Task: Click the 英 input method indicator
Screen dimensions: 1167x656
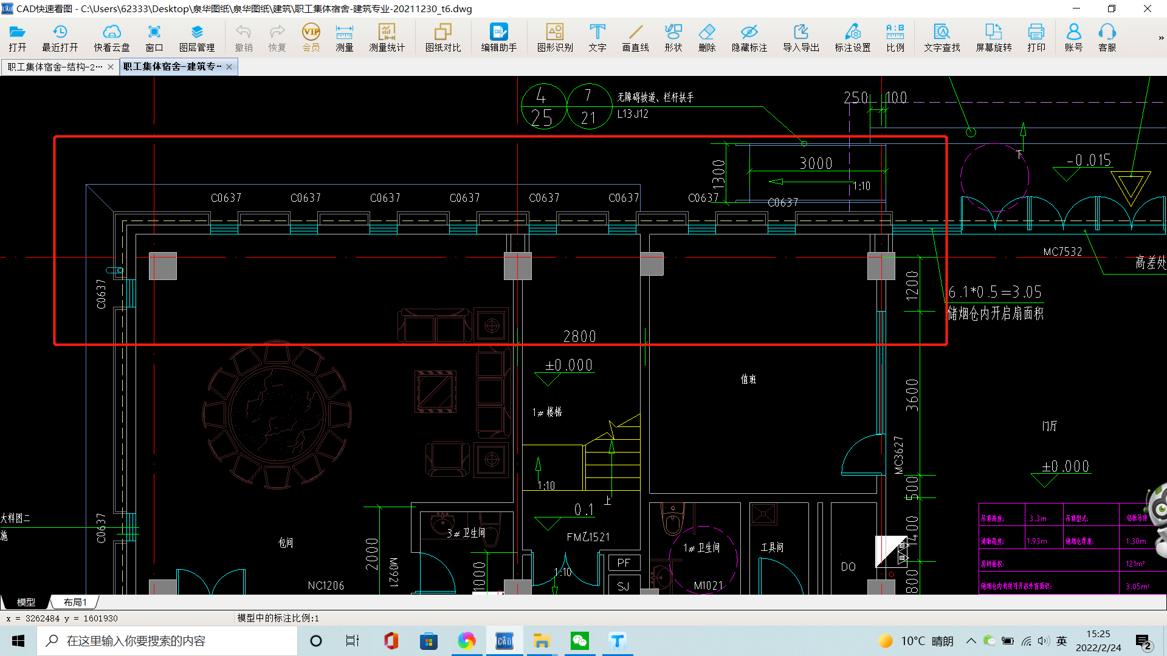Action: click(x=1062, y=641)
